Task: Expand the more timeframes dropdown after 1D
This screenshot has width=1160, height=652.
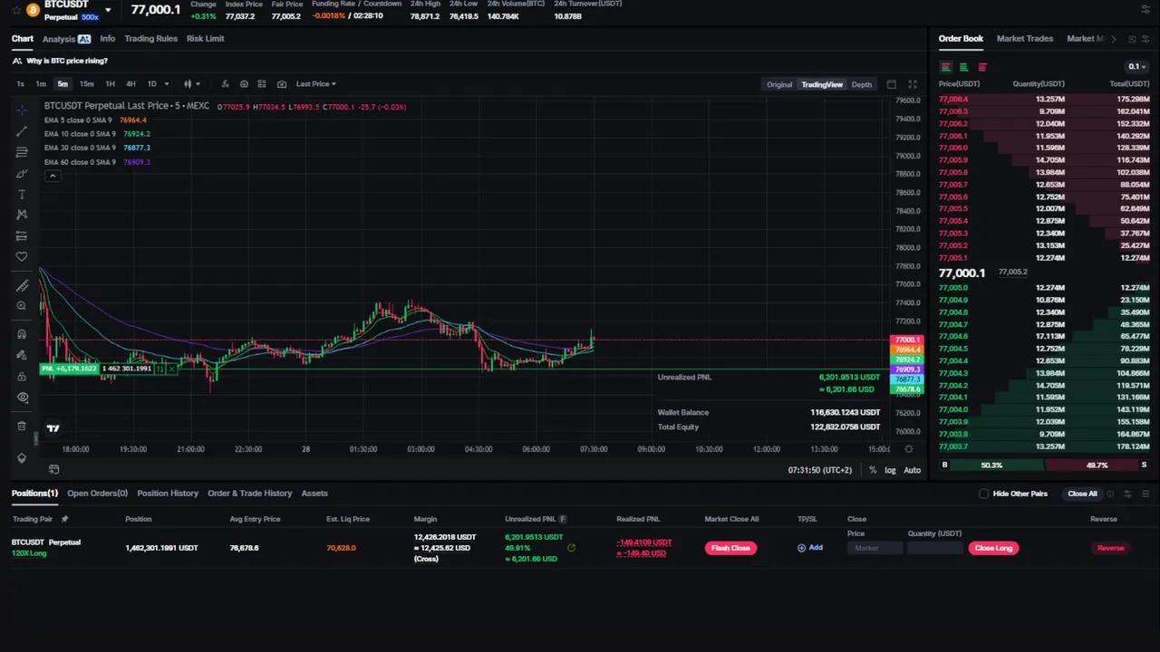Action: click(167, 84)
